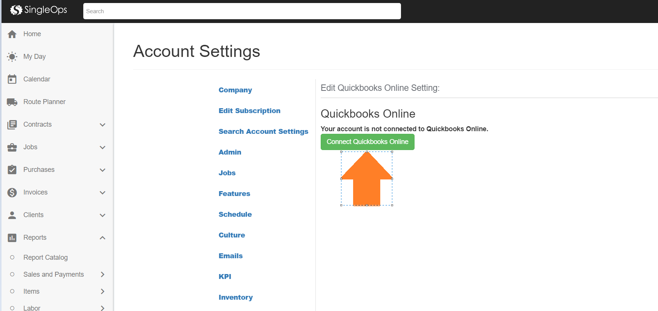The width and height of the screenshot is (658, 311).
Task: Expand the Clients menu chevron
Action: 103,215
